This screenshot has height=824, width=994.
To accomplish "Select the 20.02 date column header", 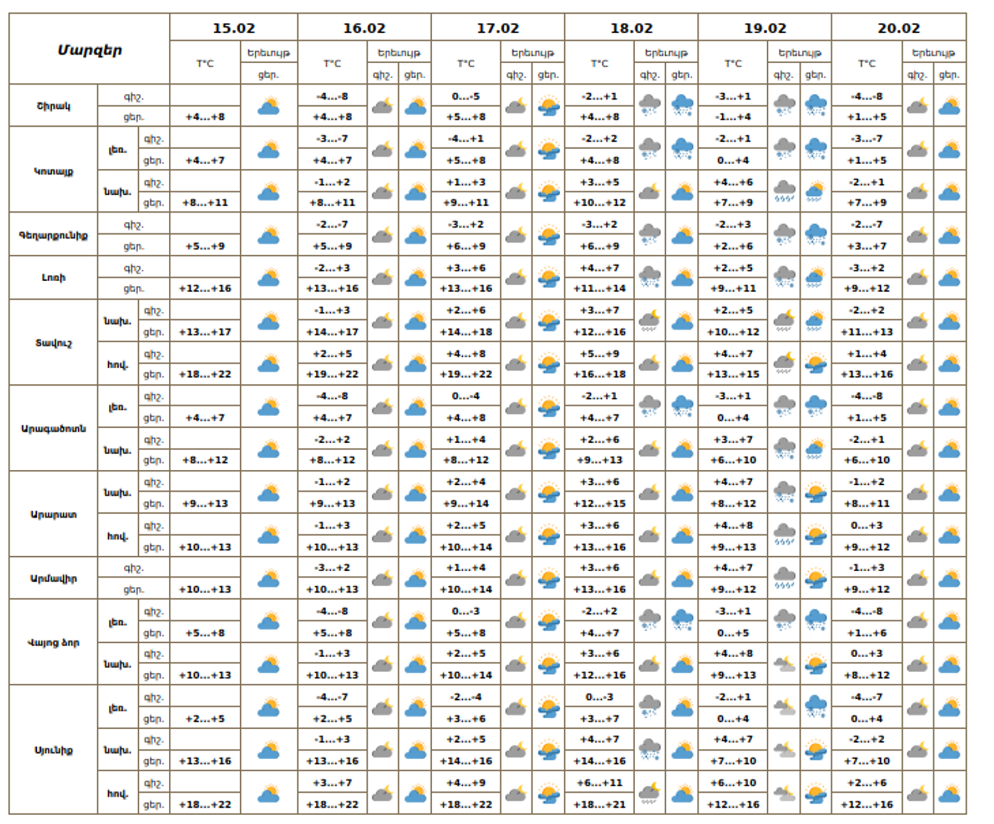I will pyautogui.click(x=898, y=28).
